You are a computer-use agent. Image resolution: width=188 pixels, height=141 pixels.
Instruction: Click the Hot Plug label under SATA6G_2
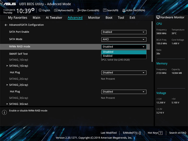(x=15, y=91)
